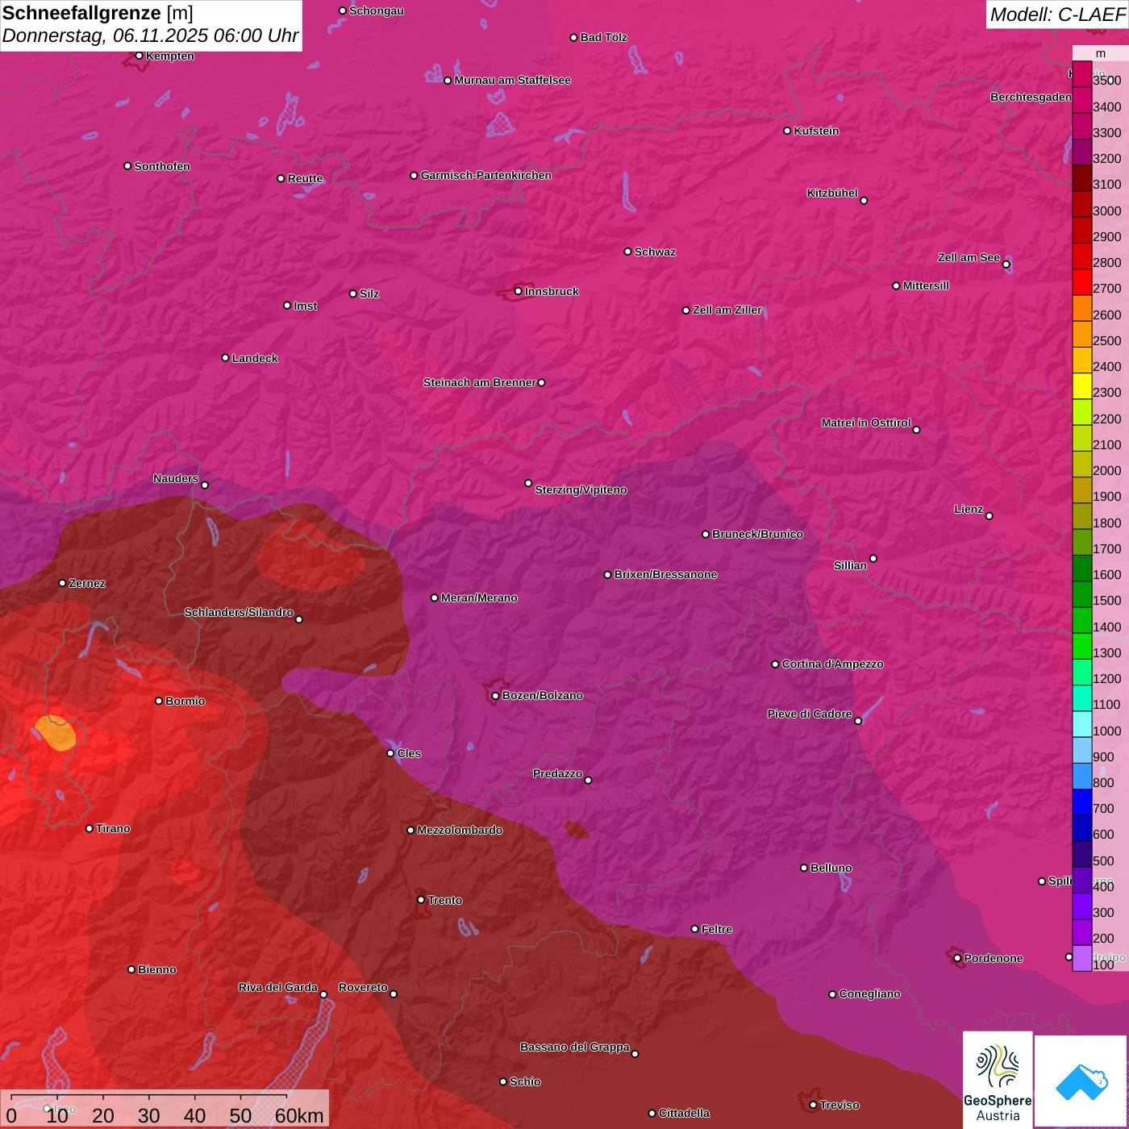
Task: Click the Rovereto label
Action: point(363,987)
